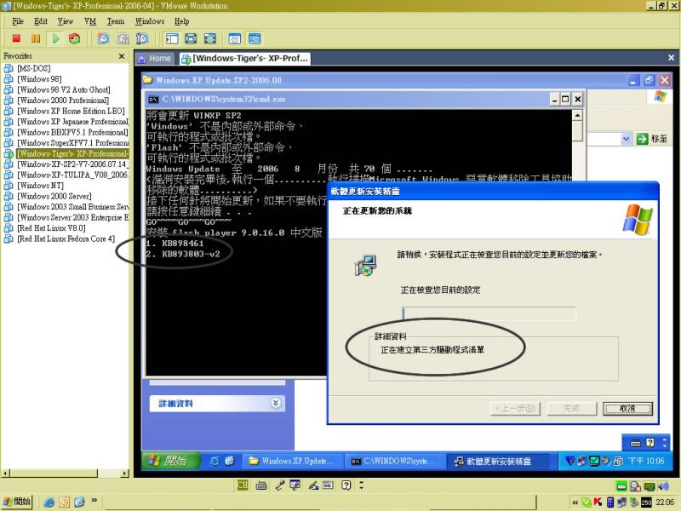Click the CH input language indicator

pyautogui.click(x=243, y=485)
